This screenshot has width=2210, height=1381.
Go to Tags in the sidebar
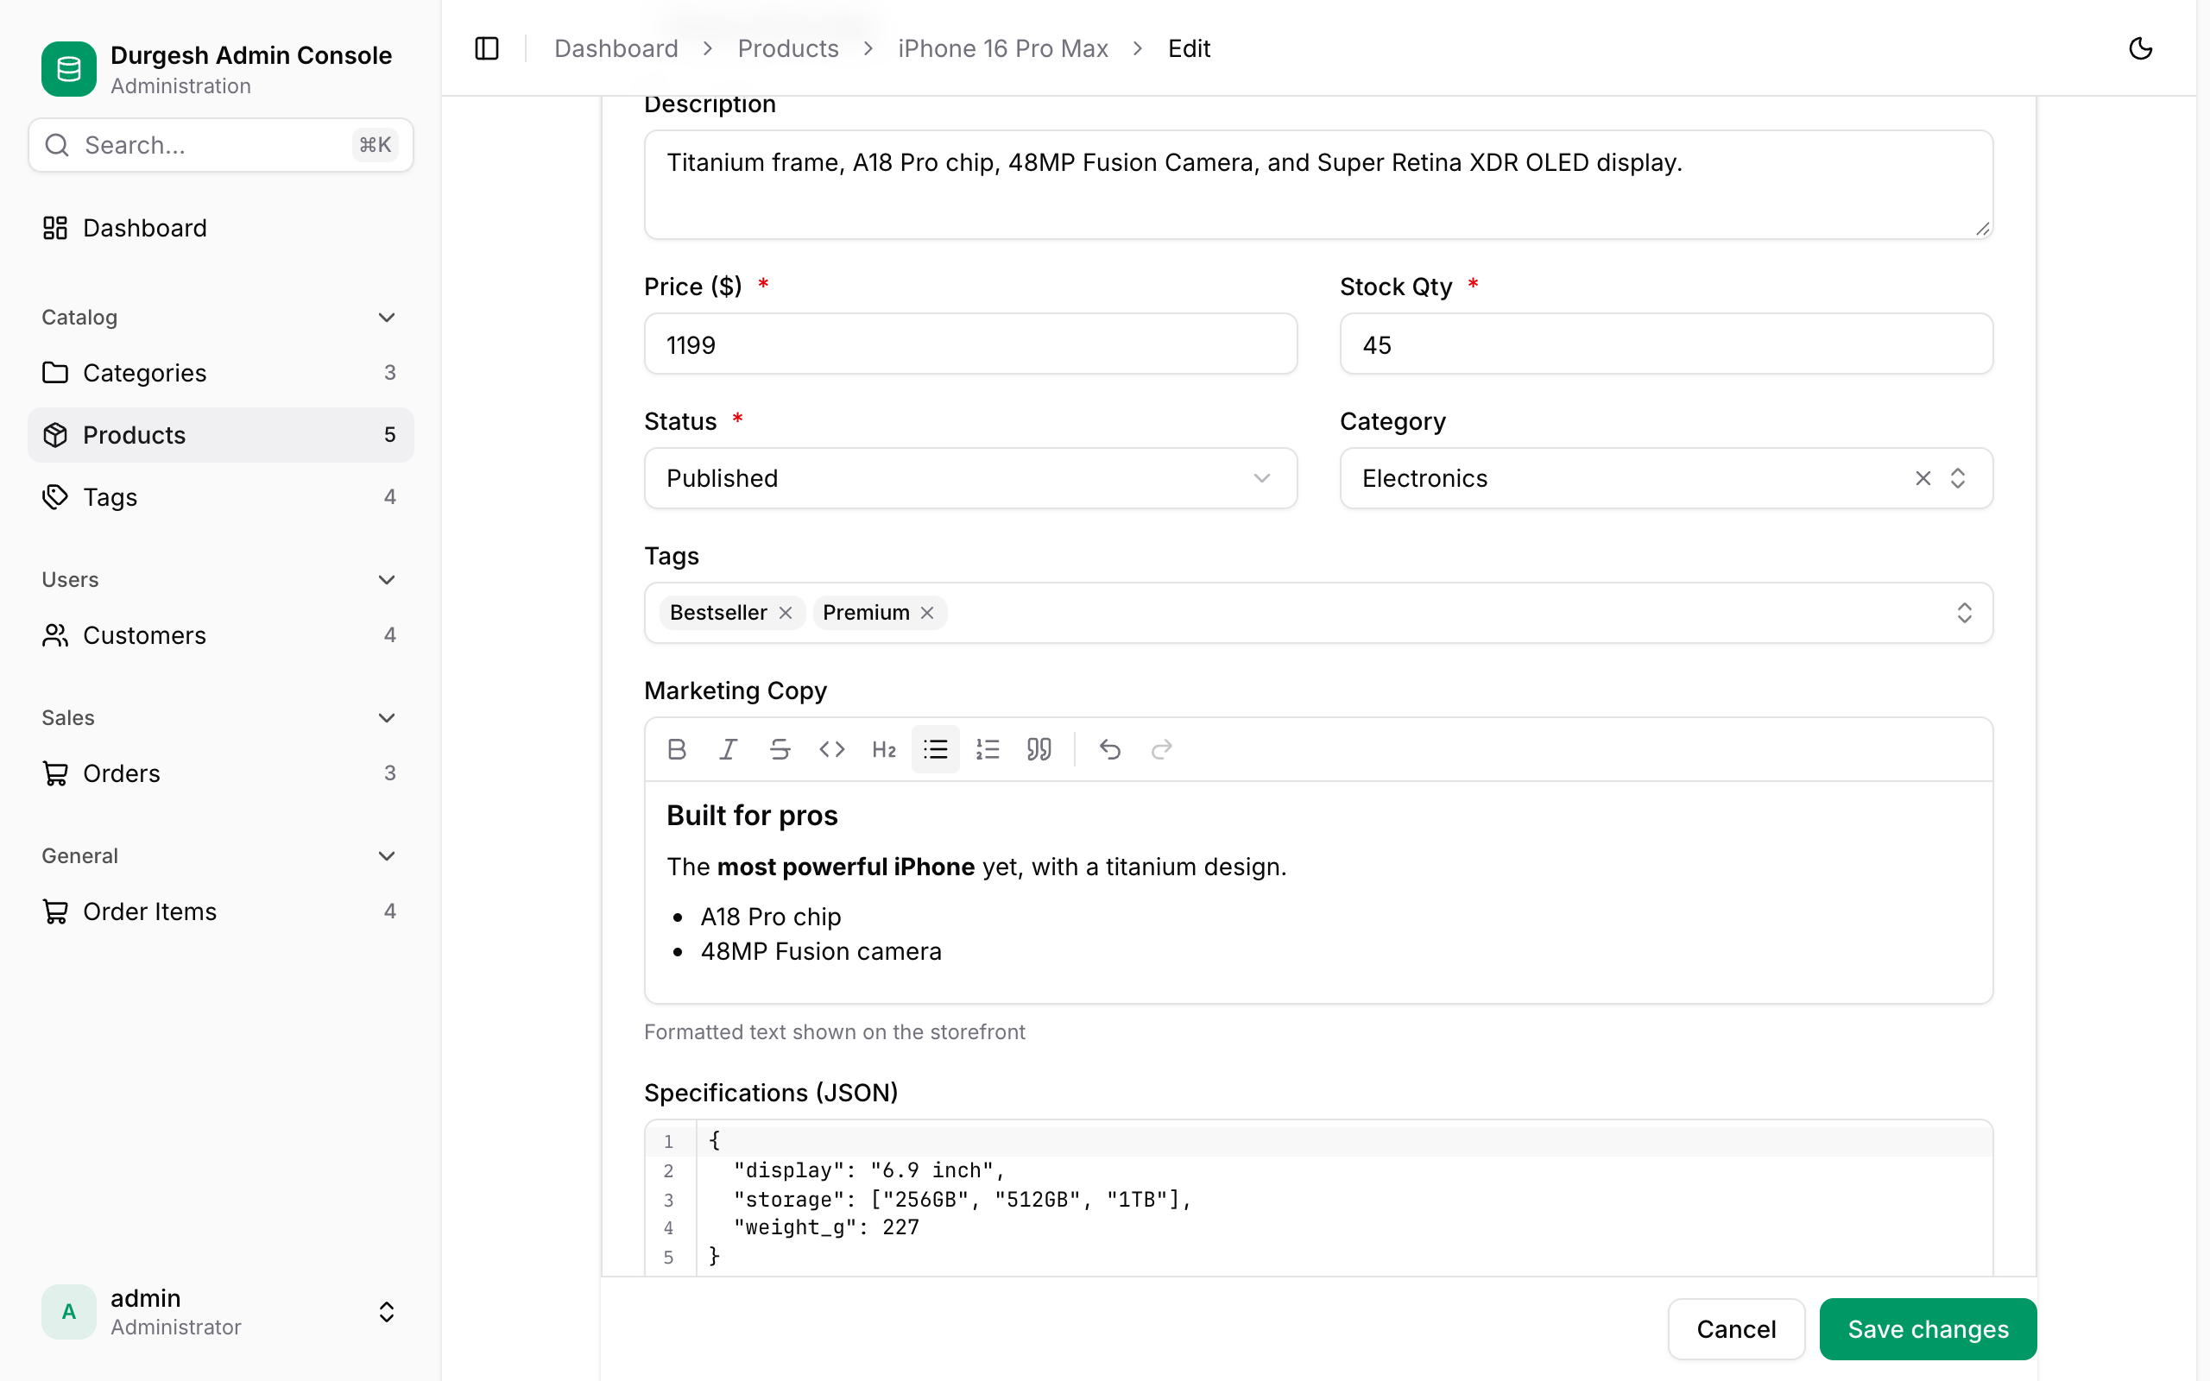click(x=219, y=497)
